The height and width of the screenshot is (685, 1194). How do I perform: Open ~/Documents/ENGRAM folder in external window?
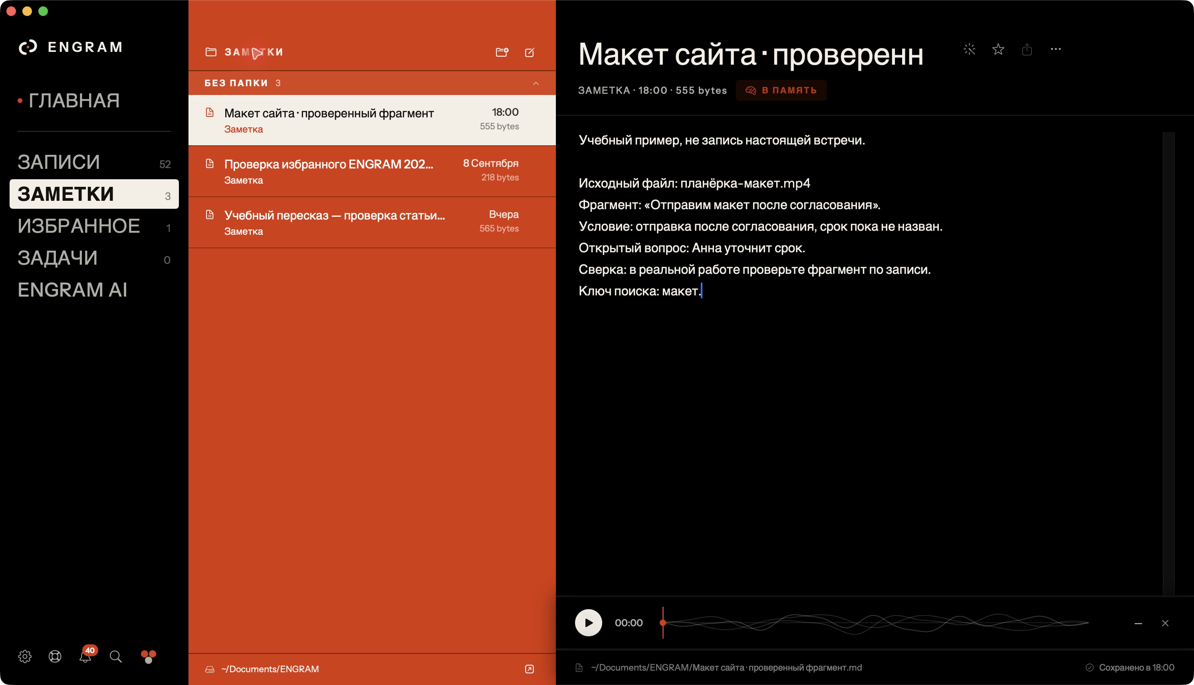coord(530,669)
